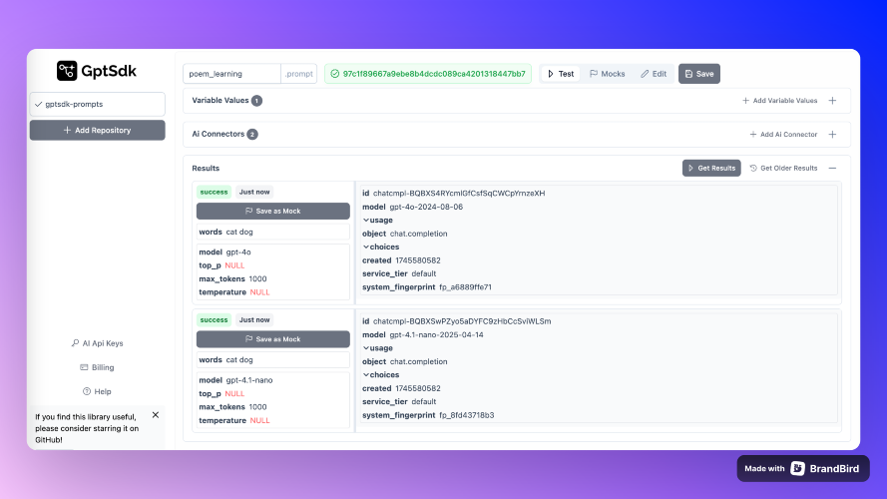Expand the Variable Values section with plus icon

pyautogui.click(x=833, y=101)
